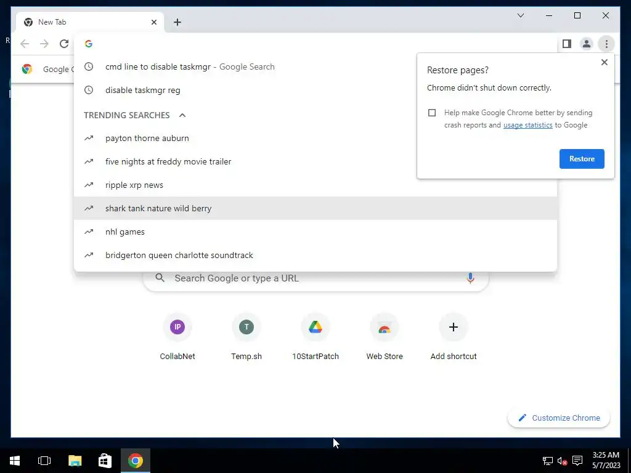Open the Google Chrome bookmark
631x473 pixels.
47,69
